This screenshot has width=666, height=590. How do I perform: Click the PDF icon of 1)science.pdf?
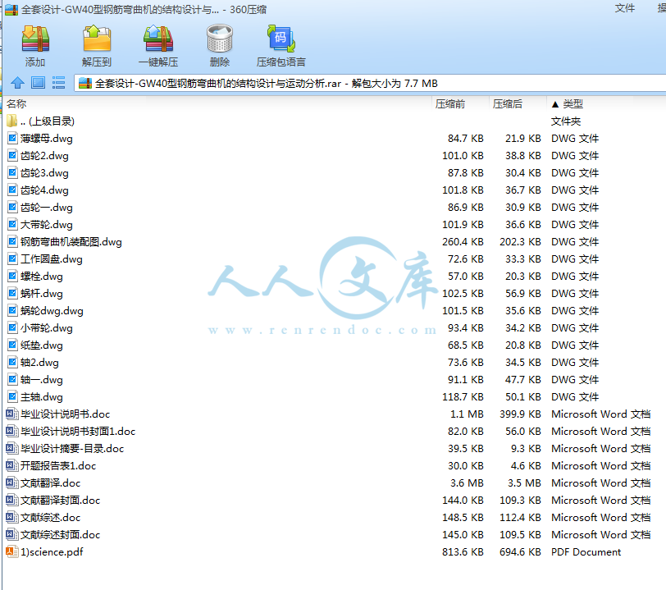[x=11, y=551]
